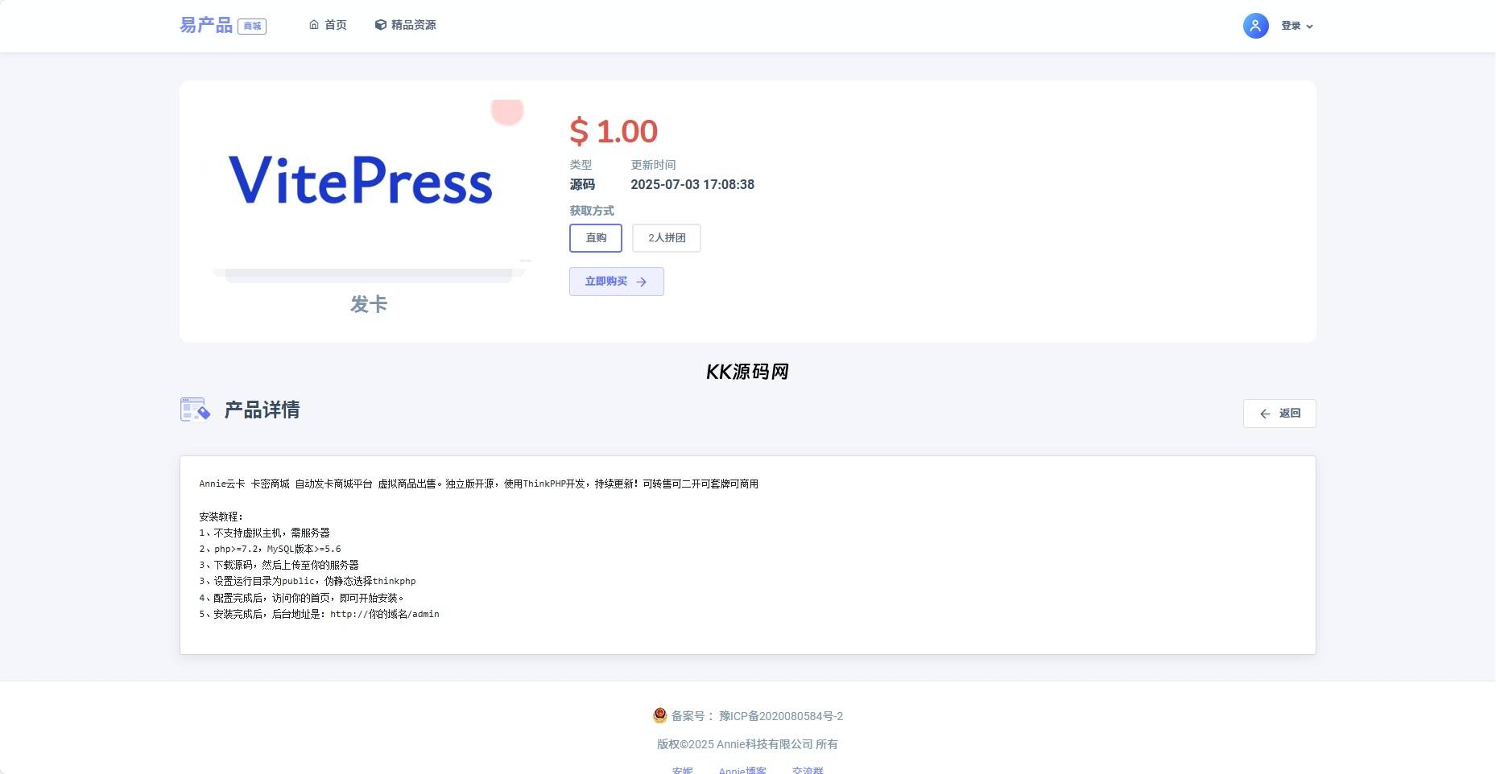Go to the 首页 home page

click(x=328, y=25)
